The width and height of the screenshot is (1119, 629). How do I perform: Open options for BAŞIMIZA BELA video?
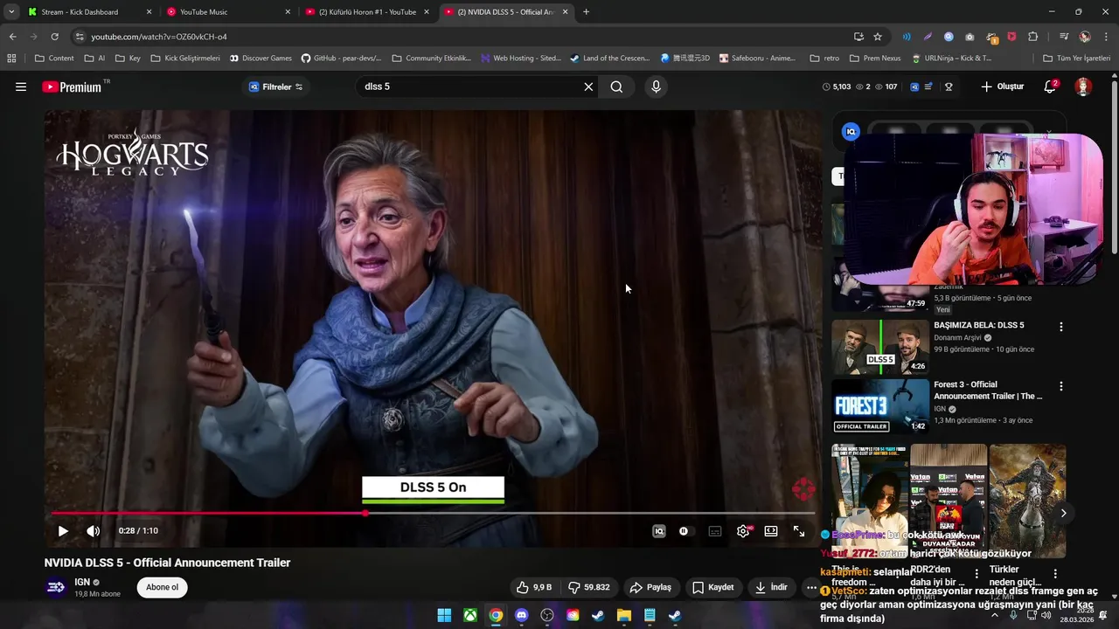(x=1061, y=327)
